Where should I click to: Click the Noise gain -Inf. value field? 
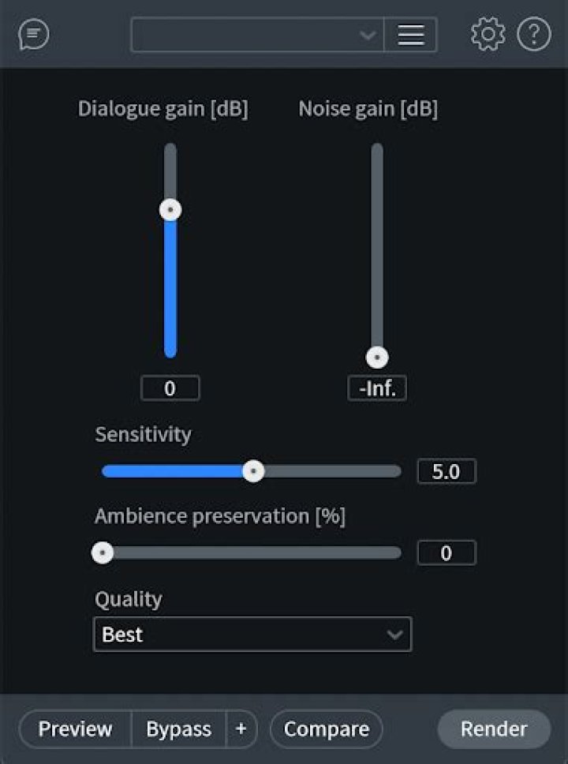tap(378, 388)
